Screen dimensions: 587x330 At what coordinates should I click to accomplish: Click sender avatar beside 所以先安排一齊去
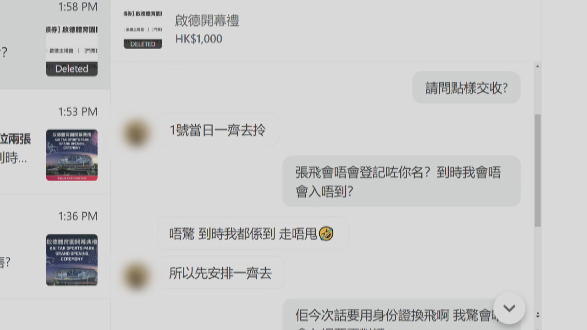point(136,276)
